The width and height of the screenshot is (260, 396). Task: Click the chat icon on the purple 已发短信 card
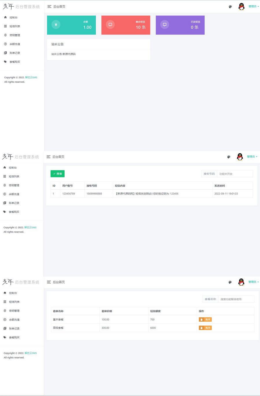click(x=164, y=25)
